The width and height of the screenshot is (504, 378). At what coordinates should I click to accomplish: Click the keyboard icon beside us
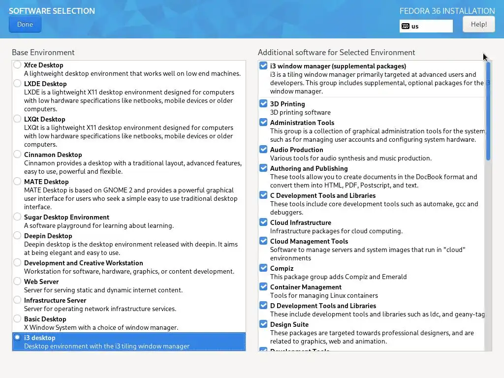coord(406,26)
